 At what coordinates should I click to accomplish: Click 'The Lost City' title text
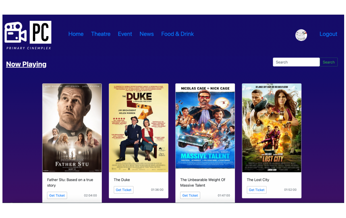click(258, 180)
